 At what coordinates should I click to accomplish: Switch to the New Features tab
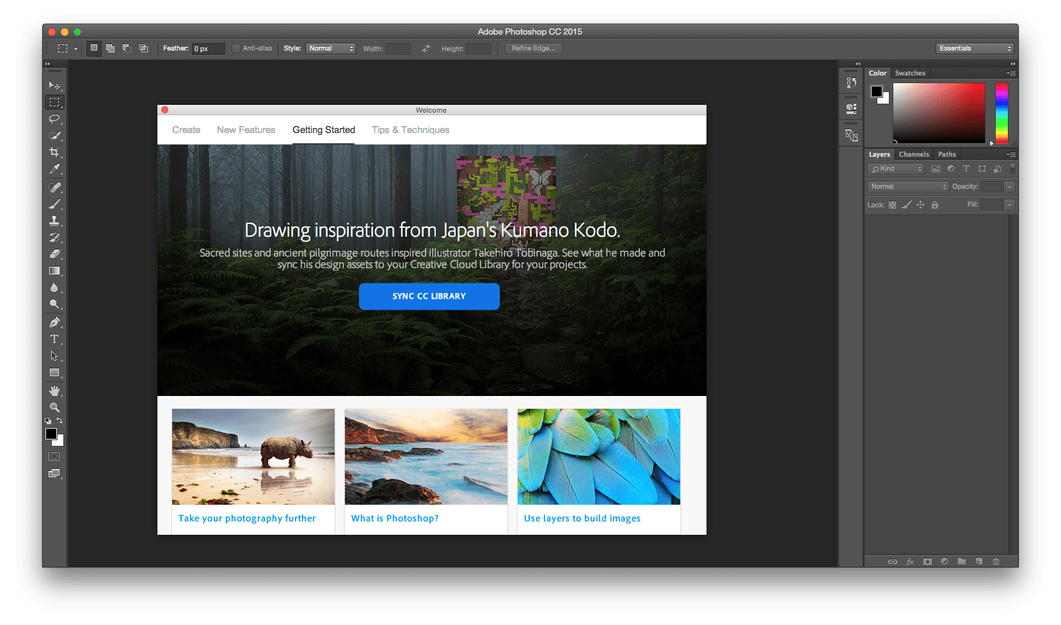pyautogui.click(x=246, y=130)
